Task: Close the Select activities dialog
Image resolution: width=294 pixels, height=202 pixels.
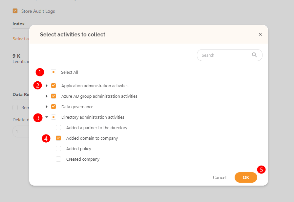Action: tap(260, 34)
